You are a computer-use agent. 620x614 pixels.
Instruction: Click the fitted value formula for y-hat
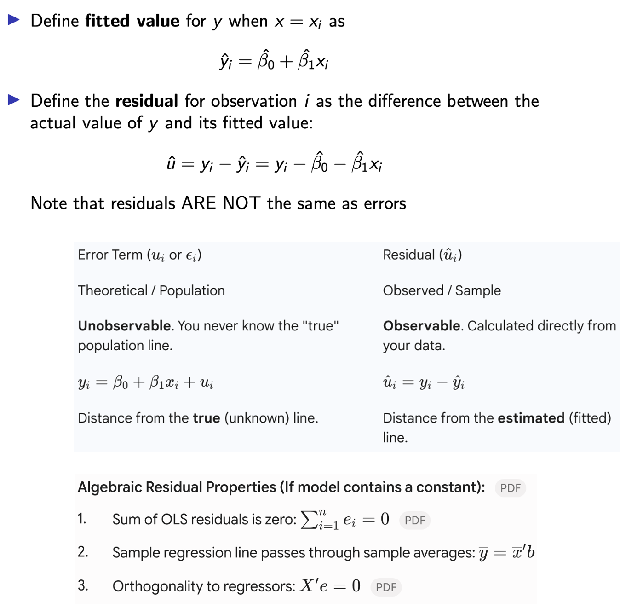[x=274, y=60]
